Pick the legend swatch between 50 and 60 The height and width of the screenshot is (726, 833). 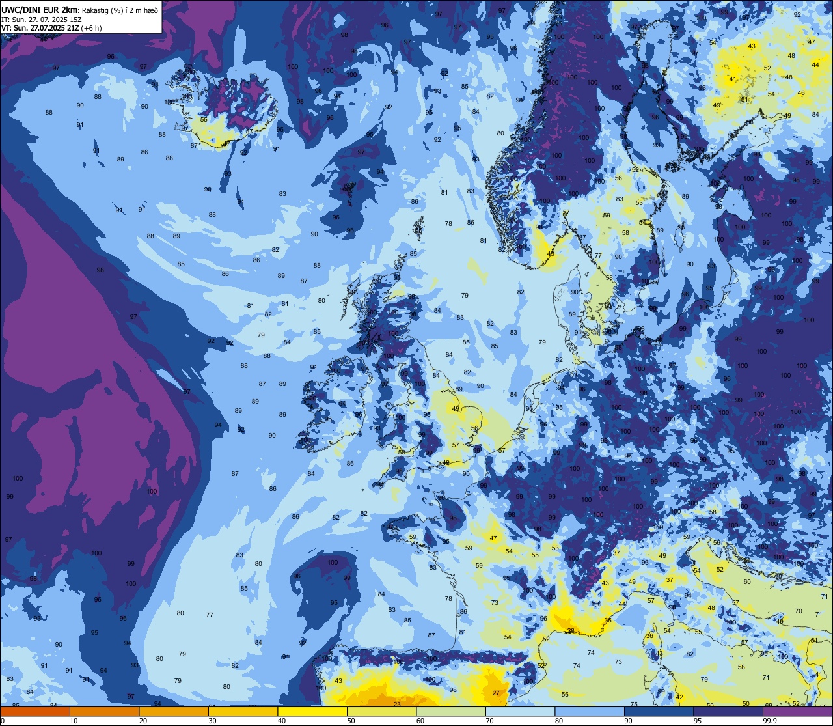(x=381, y=711)
